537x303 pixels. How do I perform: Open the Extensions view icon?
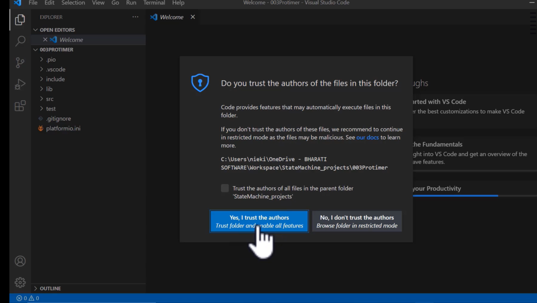tap(20, 106)
